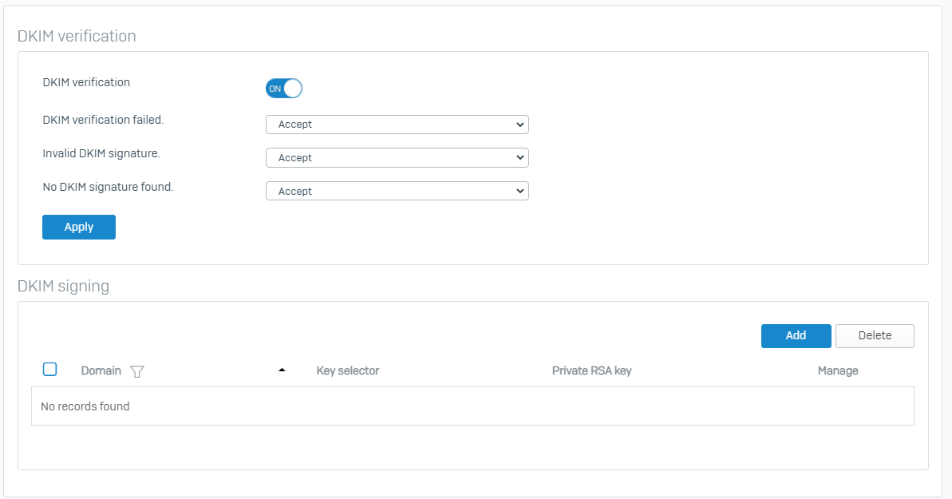Click the filter funnel icon beside Domain
Viewport: 952px width, 499px height.
(137, 371)
